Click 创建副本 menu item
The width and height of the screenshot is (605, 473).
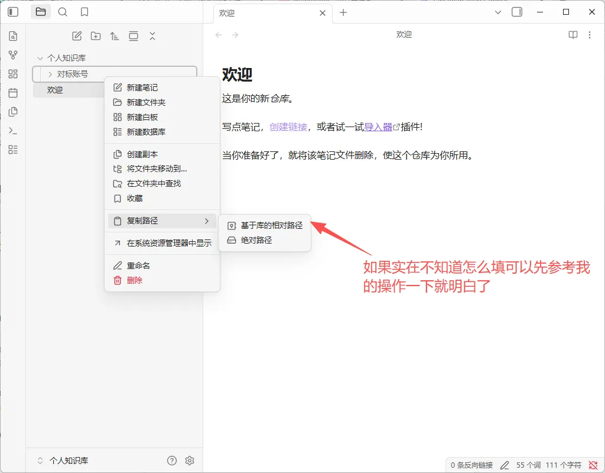[162, 154]
